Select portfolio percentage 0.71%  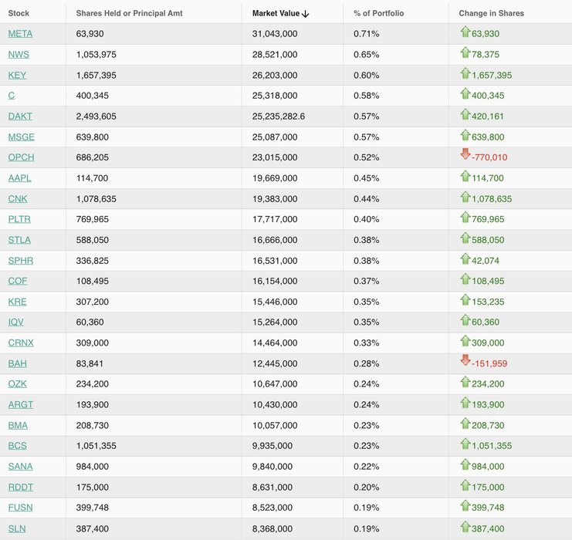pos(366,33)
